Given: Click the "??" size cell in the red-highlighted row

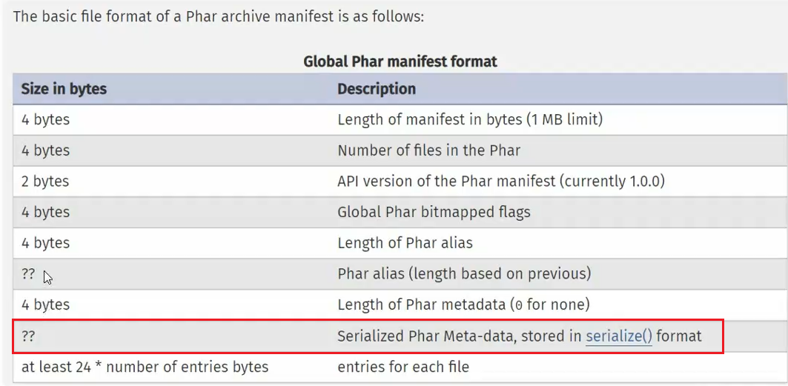Looking at the screenshot, I should (x=28, y=336).
